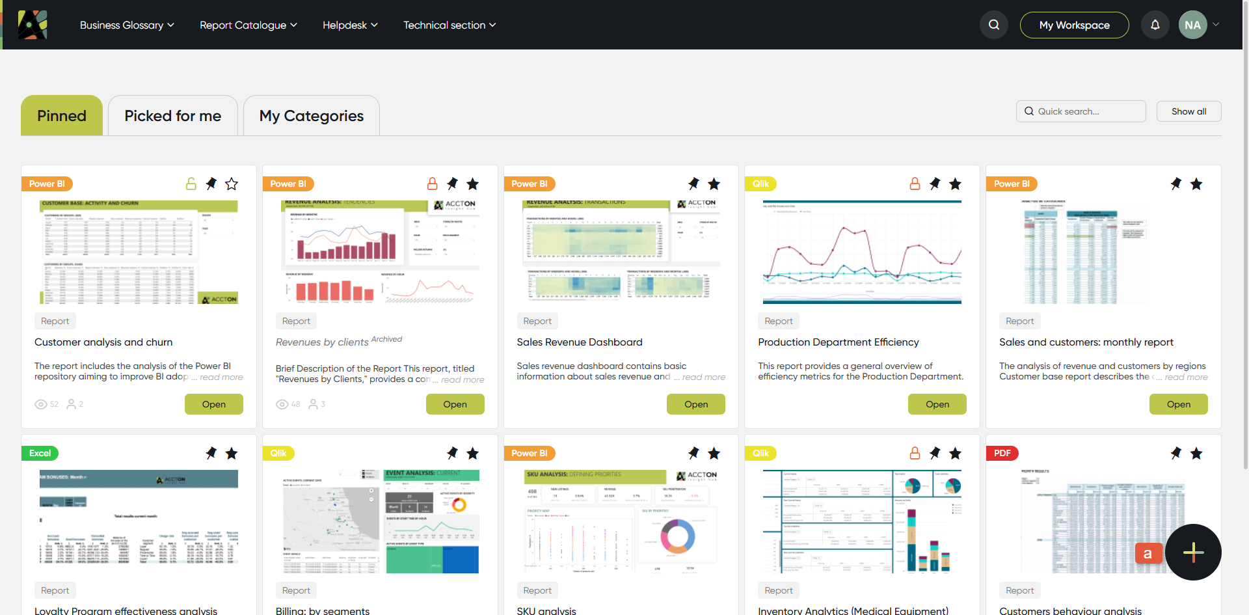Click the green unlocked padlock on Customer analysis card

tap(191, 184)
